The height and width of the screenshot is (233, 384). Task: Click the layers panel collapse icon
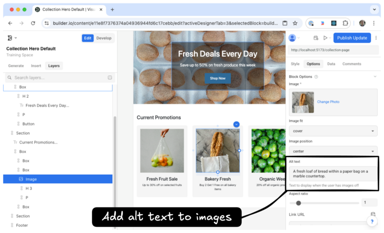coord(110,77)
